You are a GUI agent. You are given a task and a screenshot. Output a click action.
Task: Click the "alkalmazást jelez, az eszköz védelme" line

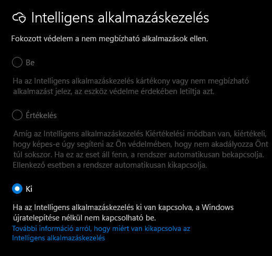(114, 91)
